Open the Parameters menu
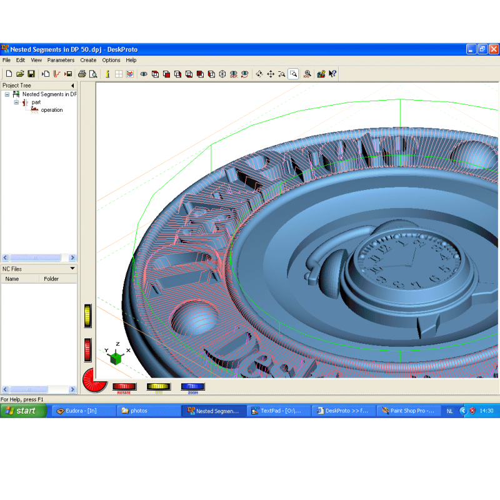The image size is (500, 500). 61,60
